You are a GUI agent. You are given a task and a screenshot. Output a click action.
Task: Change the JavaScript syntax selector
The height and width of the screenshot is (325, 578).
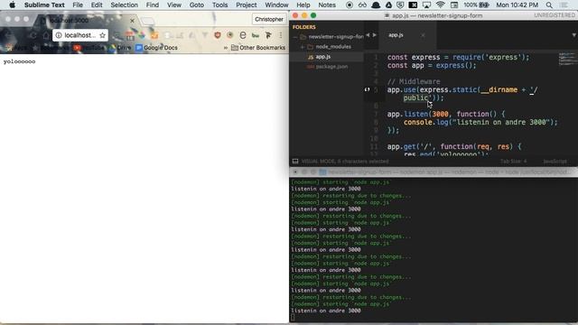pyautogui.click(x=555, y=162)
